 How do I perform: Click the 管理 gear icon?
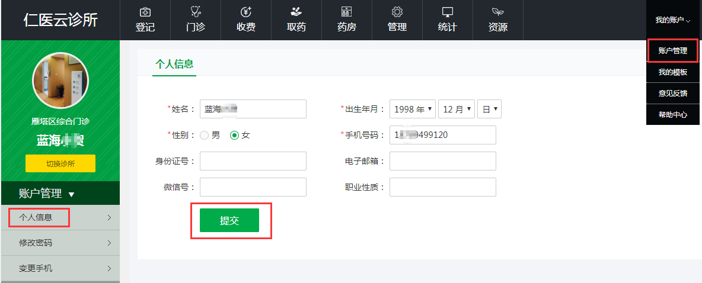[397, 12]
